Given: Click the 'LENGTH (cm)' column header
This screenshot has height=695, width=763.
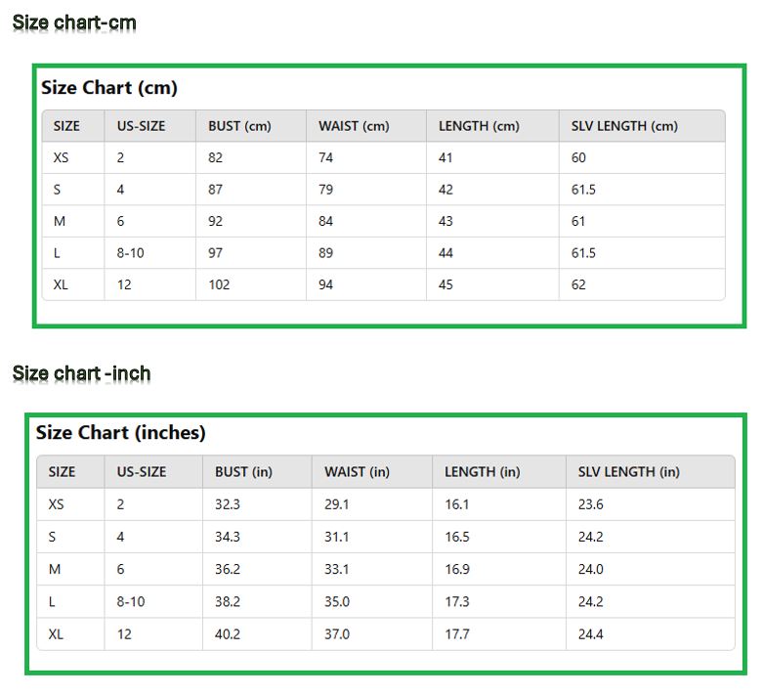Looking at the screenshot, I should coord(479,126).
